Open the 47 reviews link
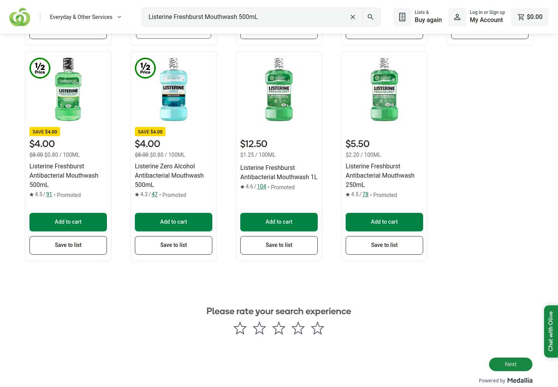The height and width of the screenshot is (387, 558). pyautogui.click(x=155, y=194)
